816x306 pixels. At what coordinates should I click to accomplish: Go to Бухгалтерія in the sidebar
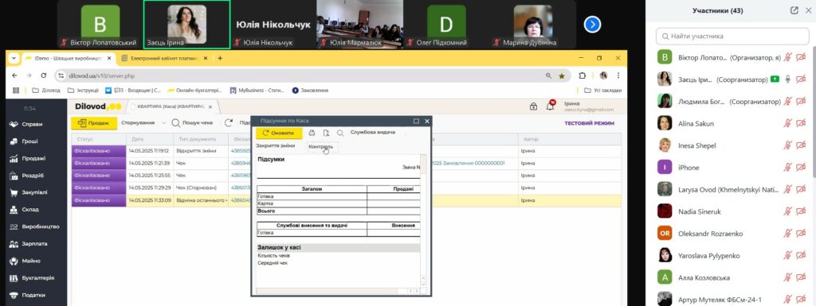click(37, 278)
